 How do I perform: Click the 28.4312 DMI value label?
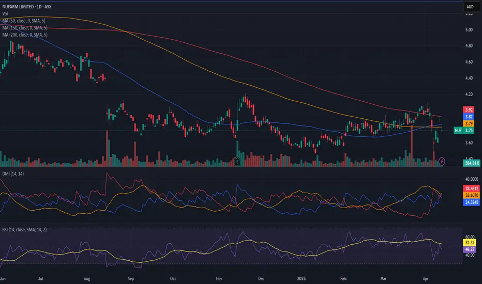[472, 188]
